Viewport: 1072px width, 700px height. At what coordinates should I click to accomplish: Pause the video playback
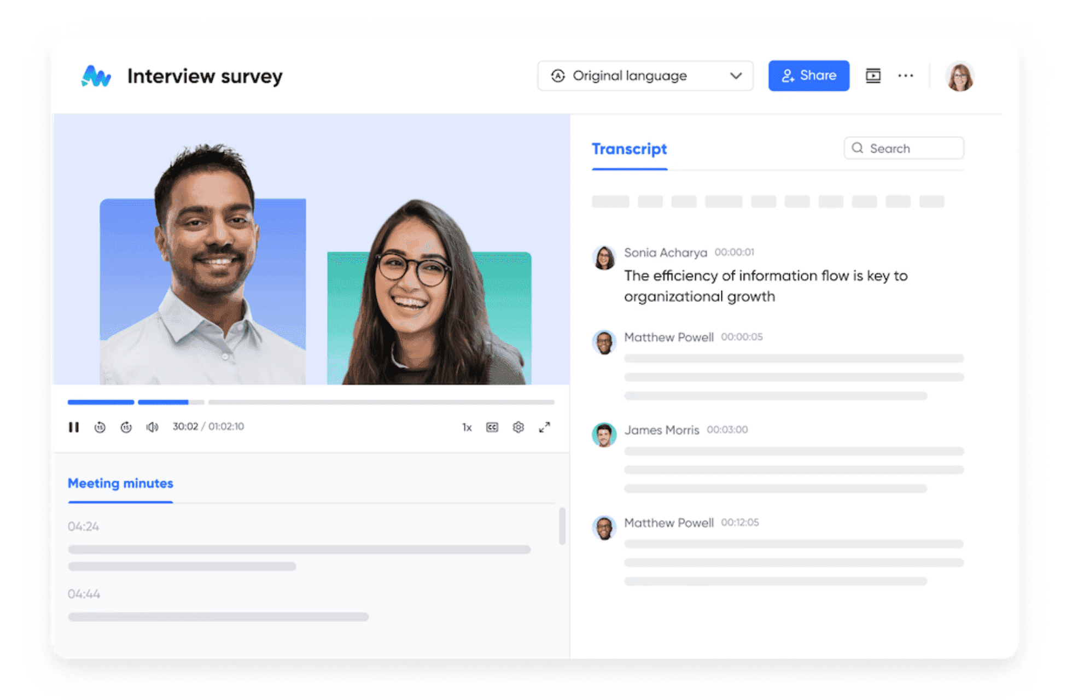click(74, 427)
